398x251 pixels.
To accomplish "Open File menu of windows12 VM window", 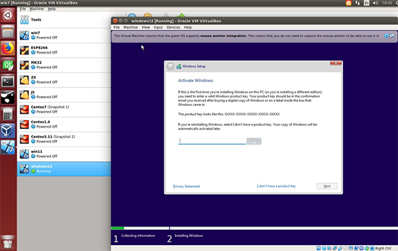I will [117, 27].
